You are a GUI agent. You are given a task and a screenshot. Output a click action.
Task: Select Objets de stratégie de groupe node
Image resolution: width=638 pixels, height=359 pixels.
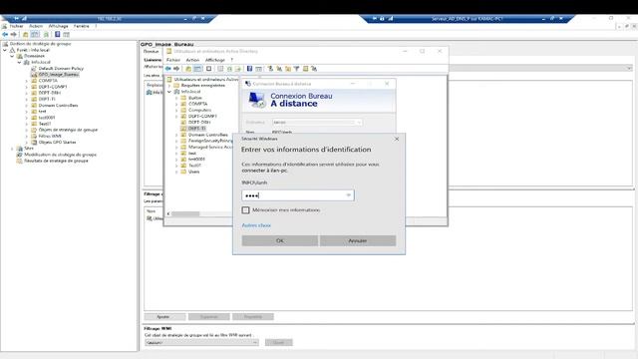tap(68, 130)
